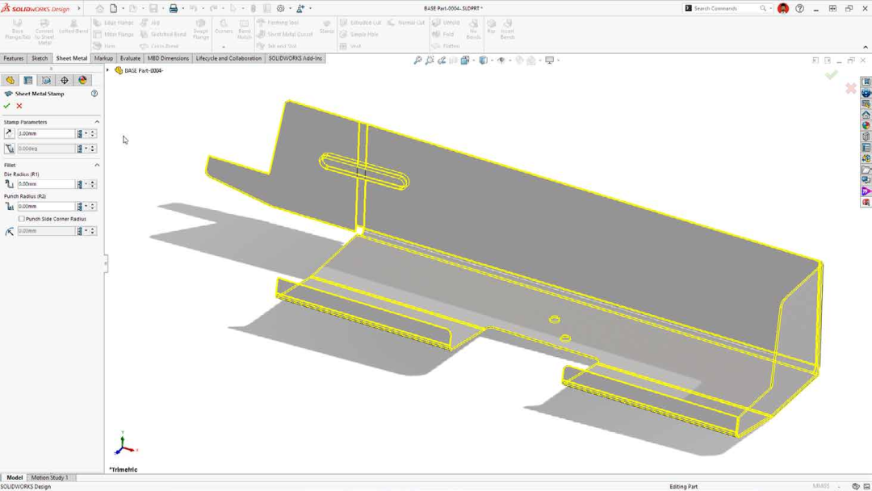
Task: Open the Evaluate tab
Action: coord(130,58)
